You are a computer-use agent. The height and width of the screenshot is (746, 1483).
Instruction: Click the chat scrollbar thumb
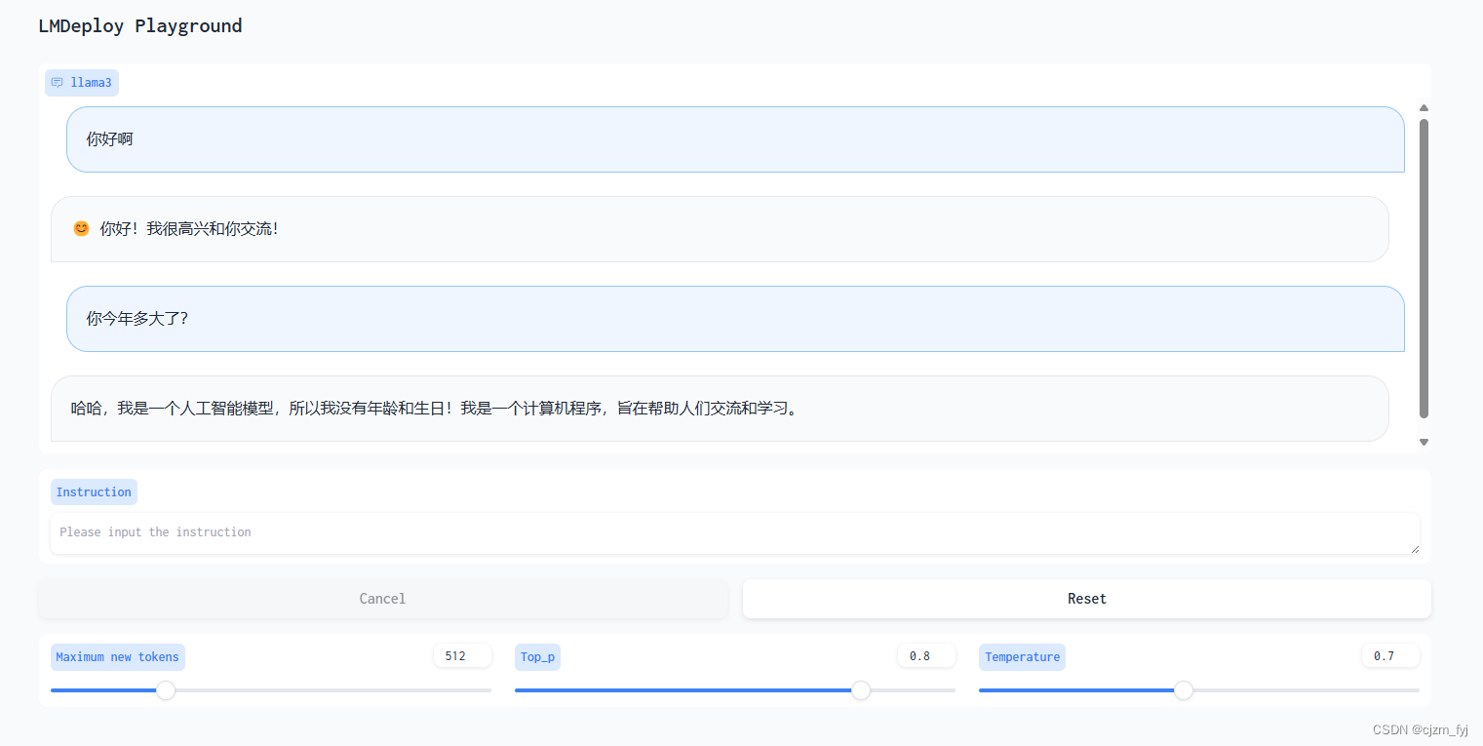tap(1424, 273)
